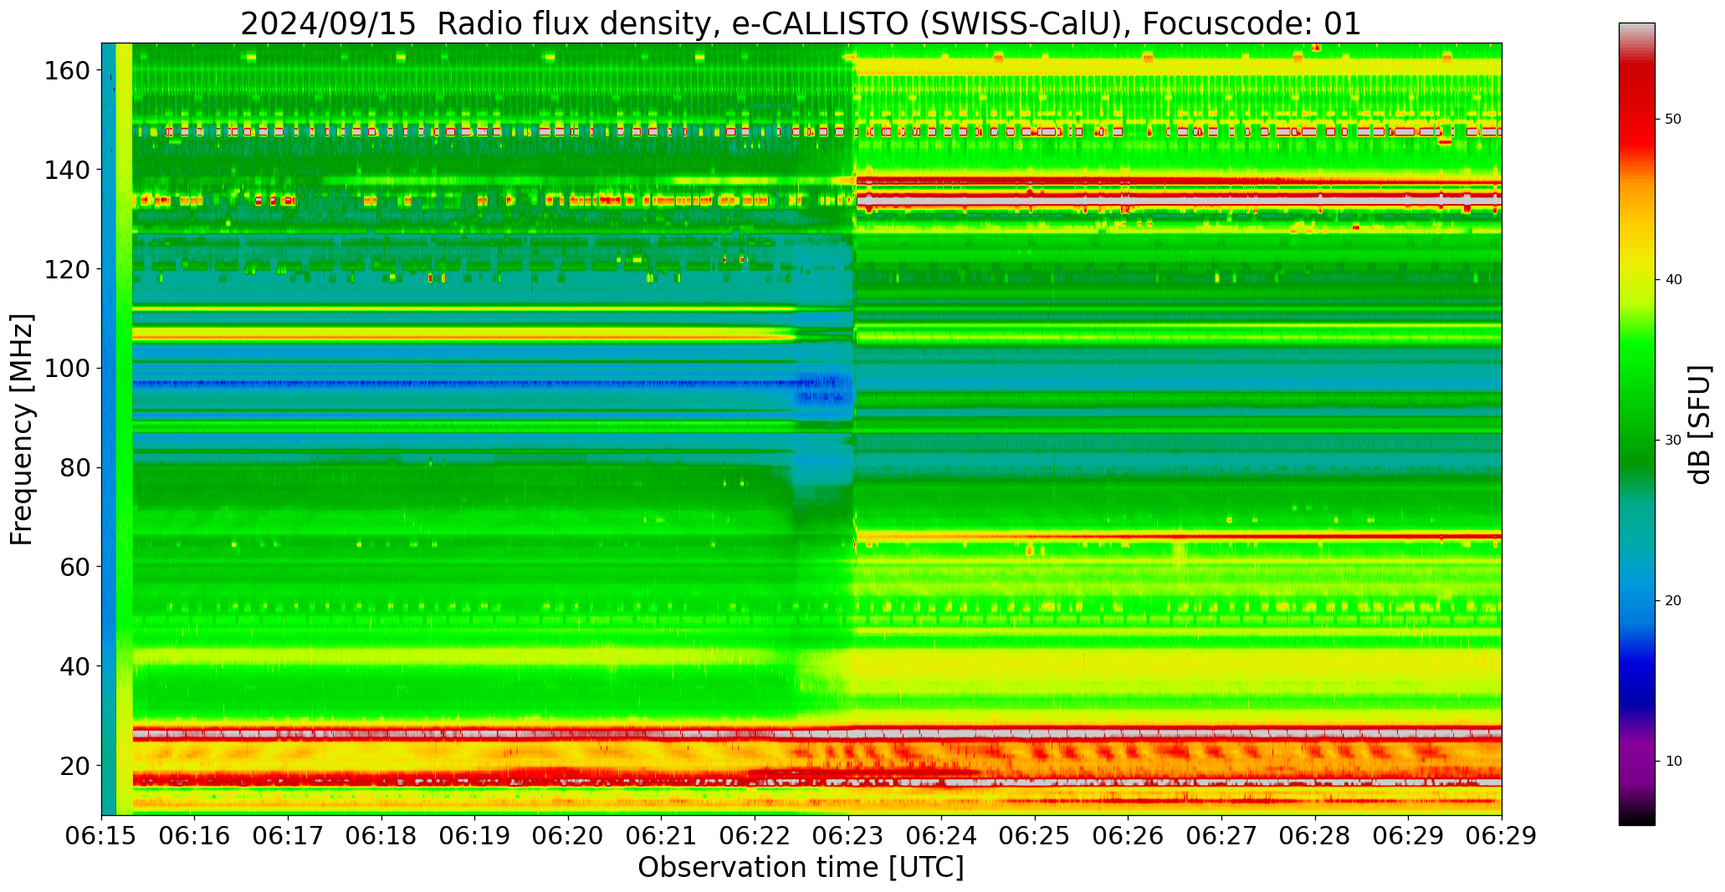
Task: Click the 06:21 time tick label
Action: [662, 835]
